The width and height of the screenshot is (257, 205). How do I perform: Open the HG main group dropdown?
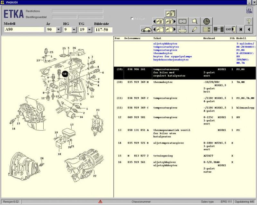tap(74, 29)
